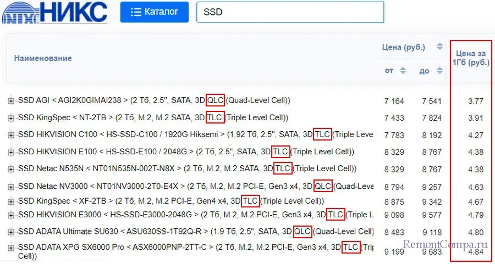Click the 'Цена за 1Гб (руб.)' column header
This screenshot has height=264, width=495.
tap(471, 58)
